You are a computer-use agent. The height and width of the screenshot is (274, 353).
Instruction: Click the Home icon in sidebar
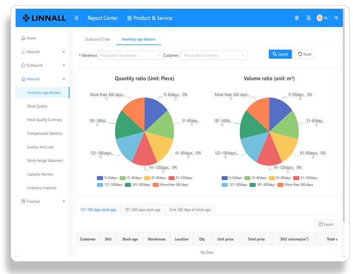[x=23, y=38]
